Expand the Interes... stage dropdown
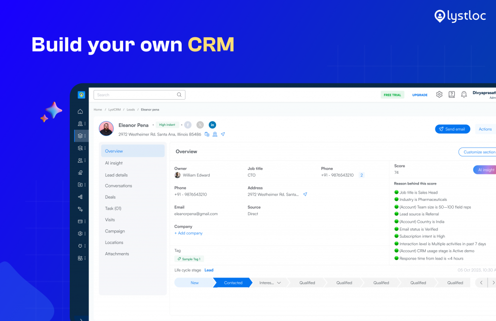Viewport: 496px width, 321px height. click(x=279, y=283)
